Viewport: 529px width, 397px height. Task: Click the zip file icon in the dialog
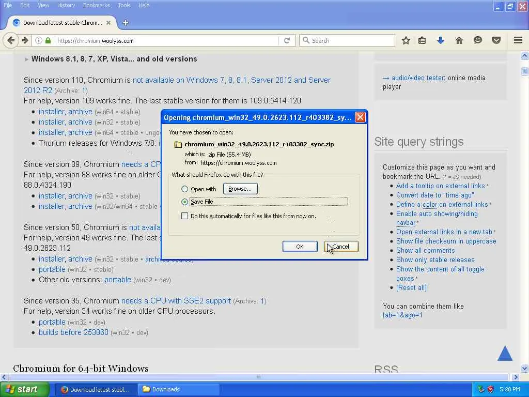[x=178, y=145]
